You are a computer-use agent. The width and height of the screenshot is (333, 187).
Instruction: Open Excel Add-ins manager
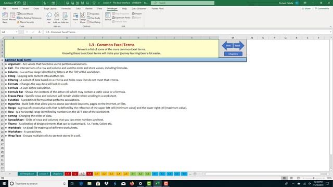[57, 18]
